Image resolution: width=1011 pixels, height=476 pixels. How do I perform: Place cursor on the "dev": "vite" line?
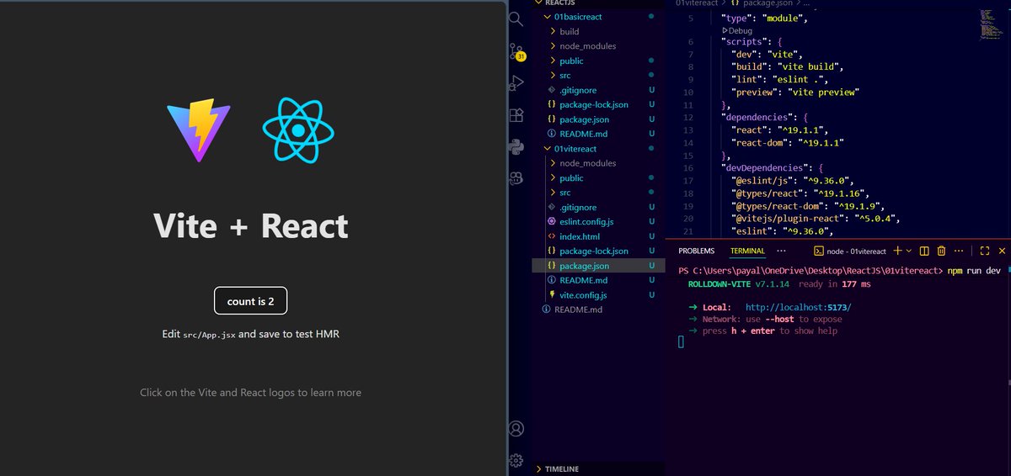point(767,54)
